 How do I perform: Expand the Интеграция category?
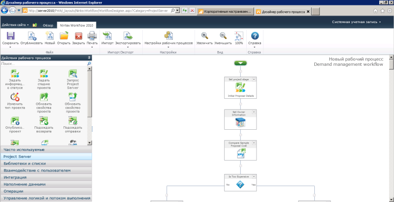pos(46,177)
